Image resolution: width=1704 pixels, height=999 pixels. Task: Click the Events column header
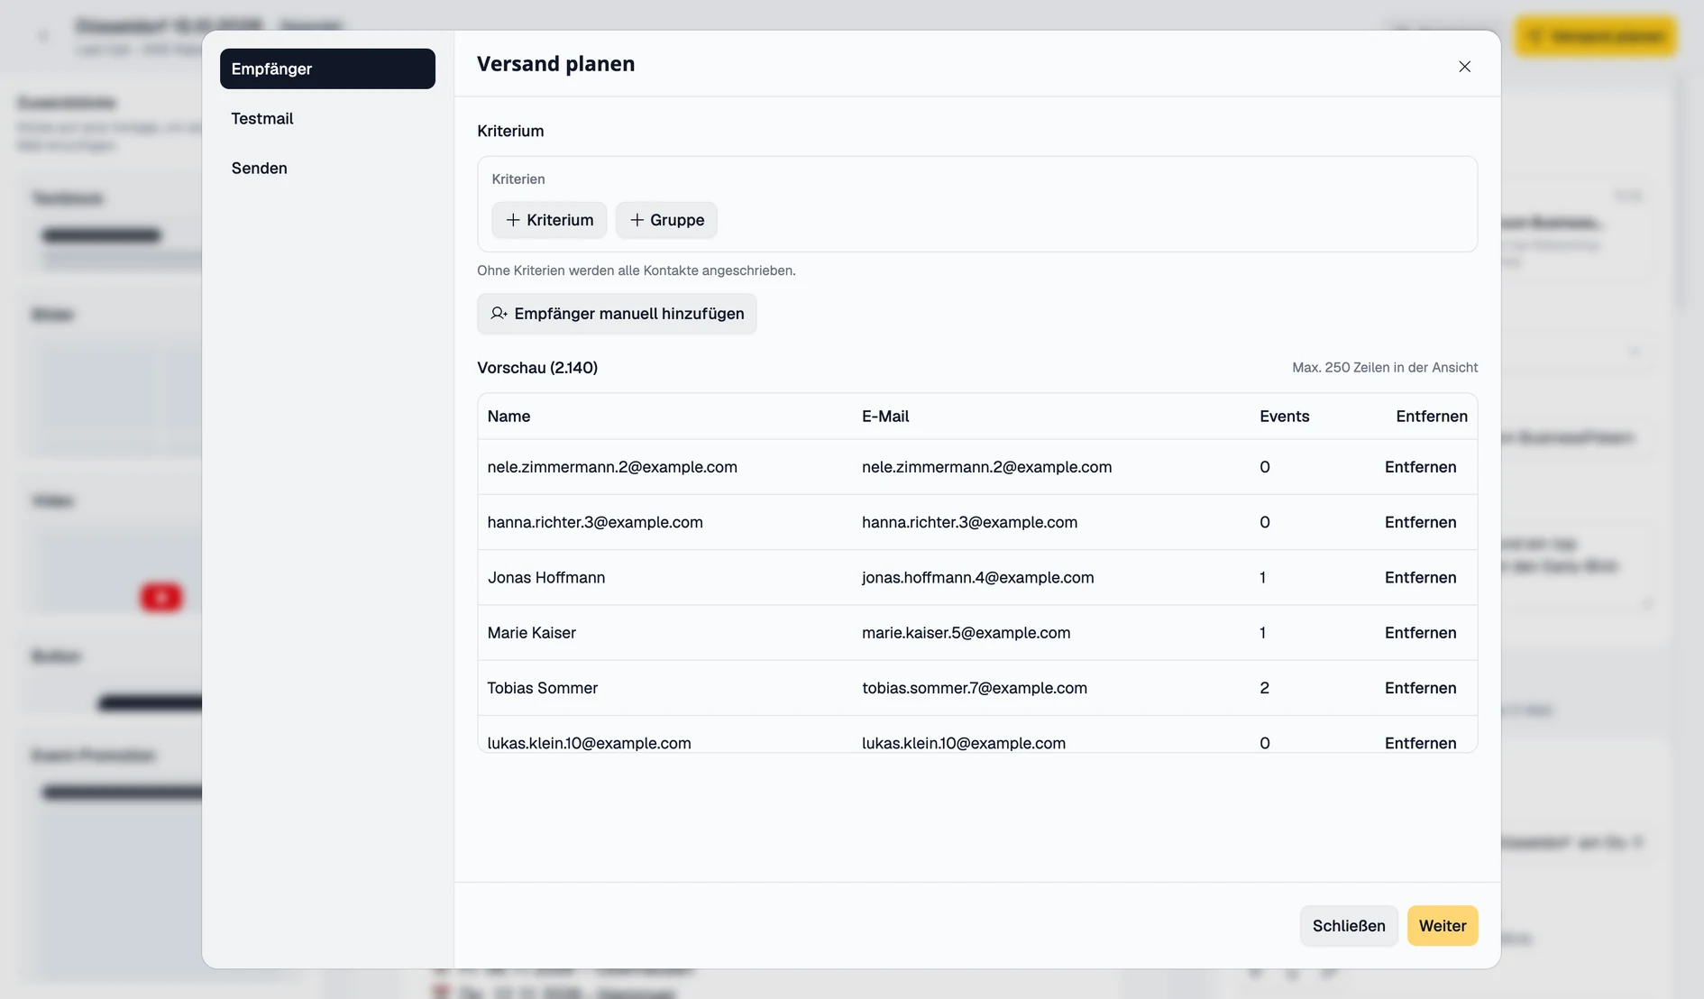(1284, 417)
